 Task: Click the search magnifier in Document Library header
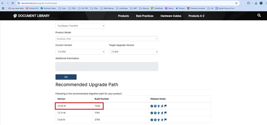[x=259, y=15]
